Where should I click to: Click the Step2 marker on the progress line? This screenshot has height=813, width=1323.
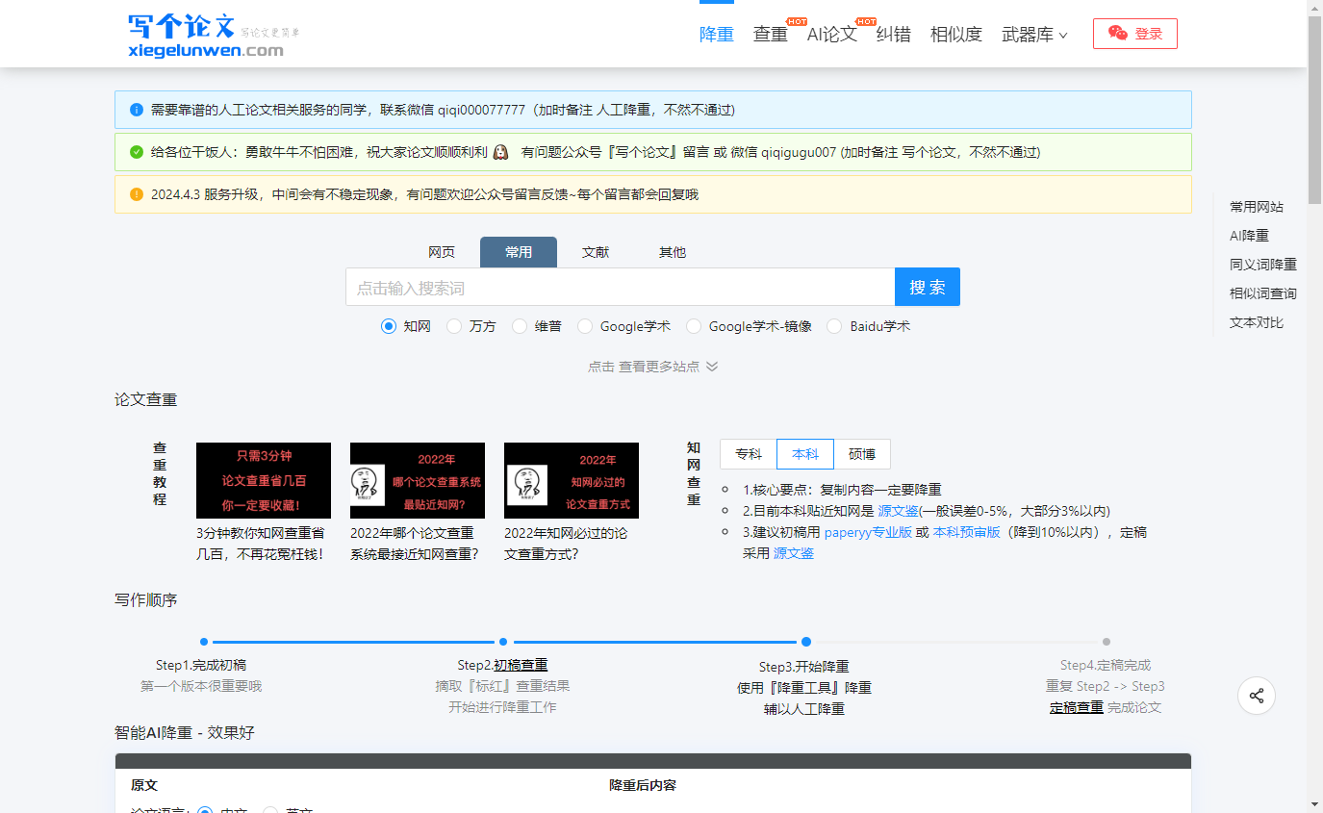[x=503, y=642]
